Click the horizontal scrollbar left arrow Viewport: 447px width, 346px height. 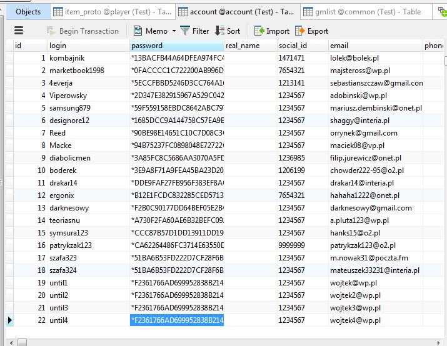point(11,343)
